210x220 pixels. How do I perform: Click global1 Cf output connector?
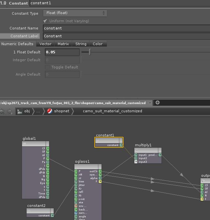(48, 148)
